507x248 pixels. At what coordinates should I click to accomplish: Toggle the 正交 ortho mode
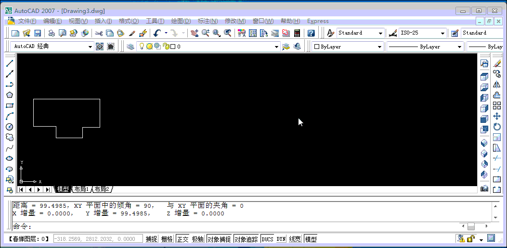[x=182, y=239]
